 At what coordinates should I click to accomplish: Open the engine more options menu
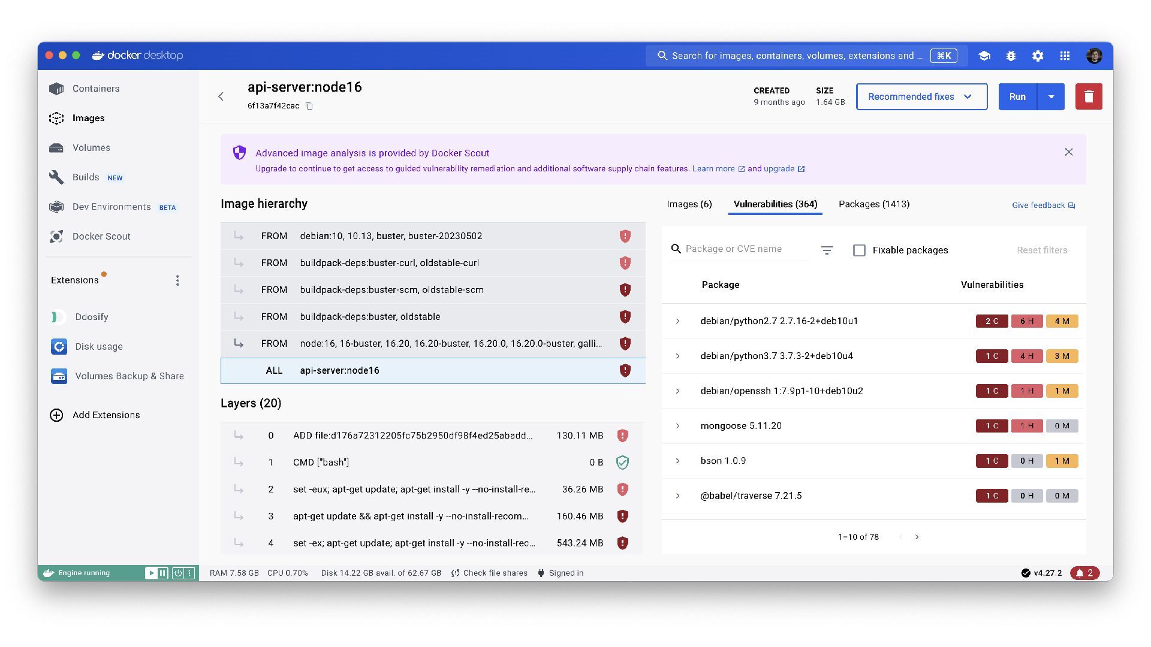189,573
